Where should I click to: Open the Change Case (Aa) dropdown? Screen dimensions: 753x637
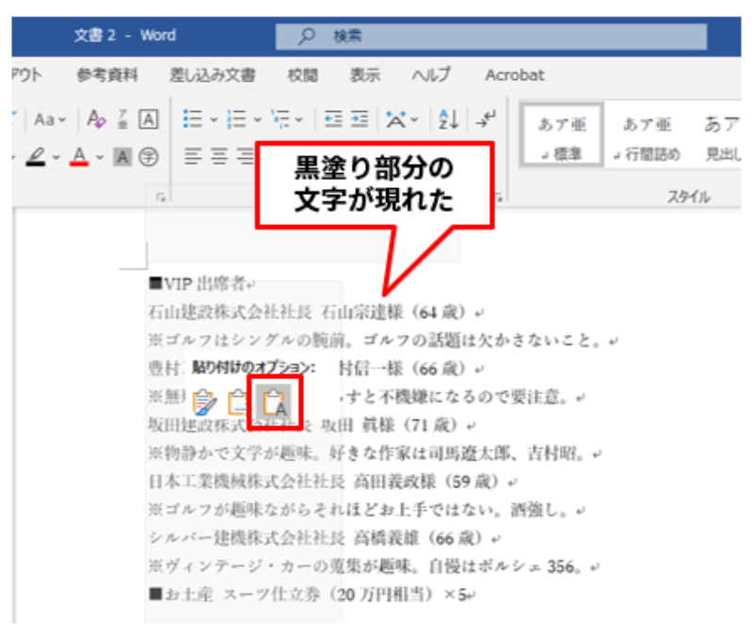pos(50,119)
